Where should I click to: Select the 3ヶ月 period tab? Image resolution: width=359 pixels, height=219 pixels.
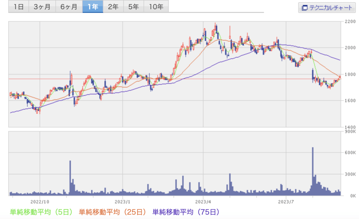click(x=42, y=7)
